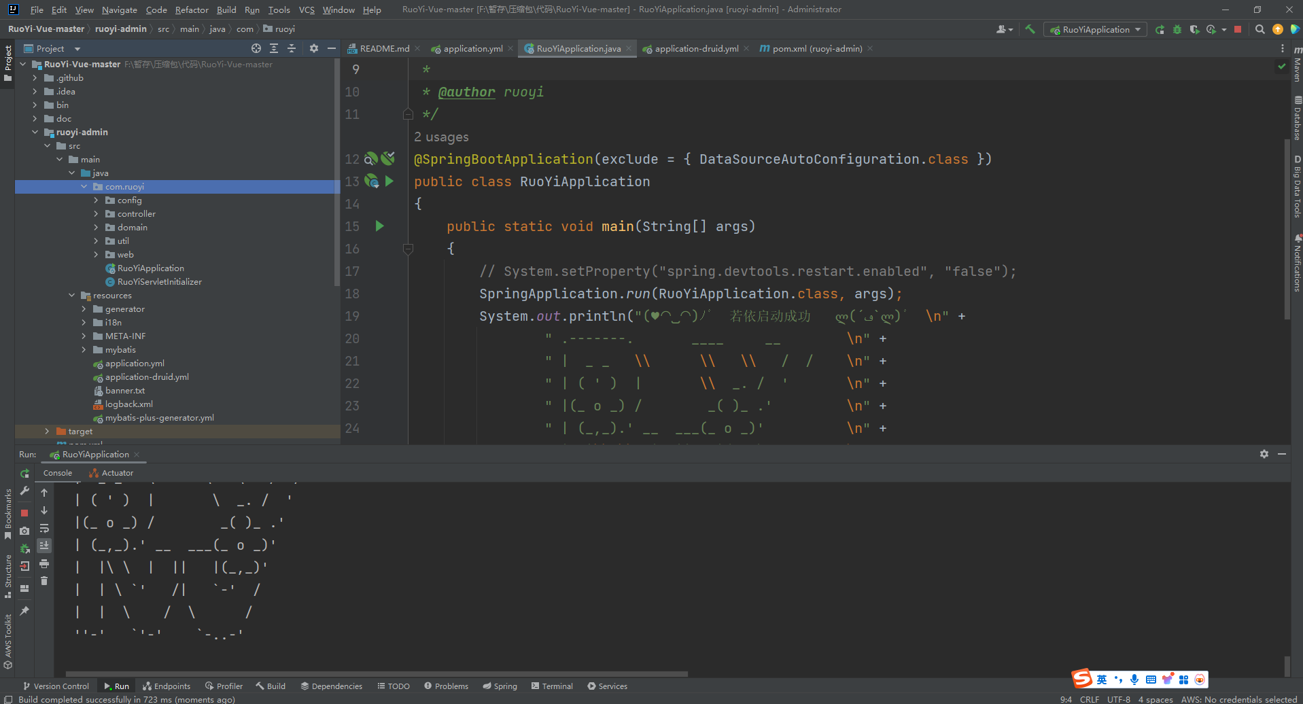Open RuoYiApplication run configuration dropdown
This screenshot has width=1303, height=704.
1095,29
